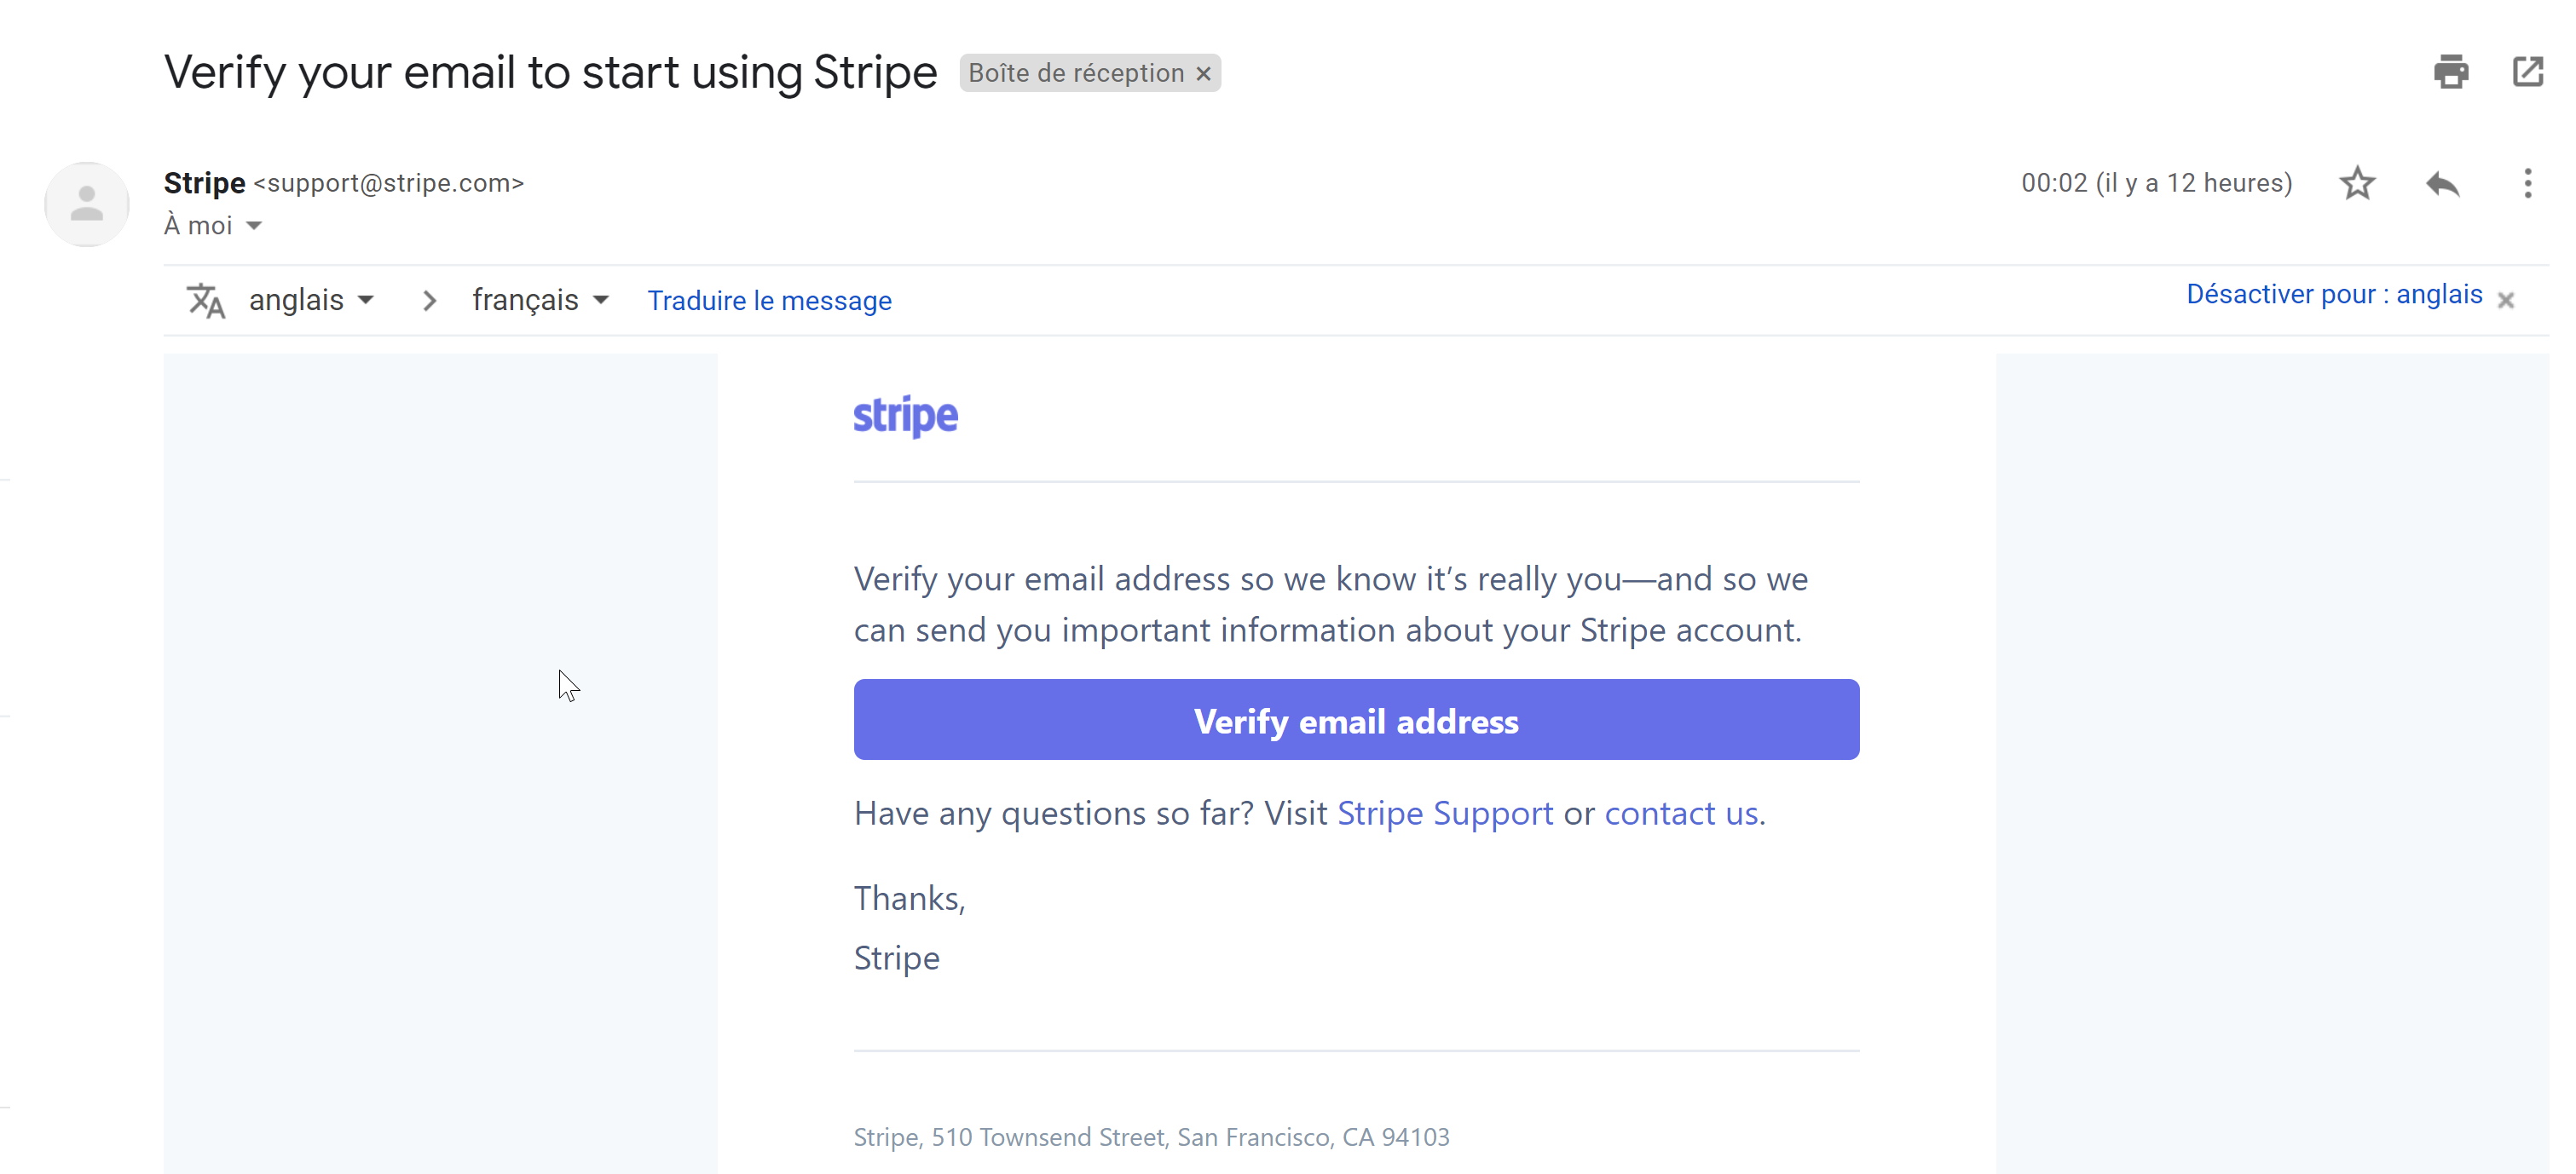The image size is (2576, 1174).
Task: Follow the contact us link
Action: click(1681, 814)
